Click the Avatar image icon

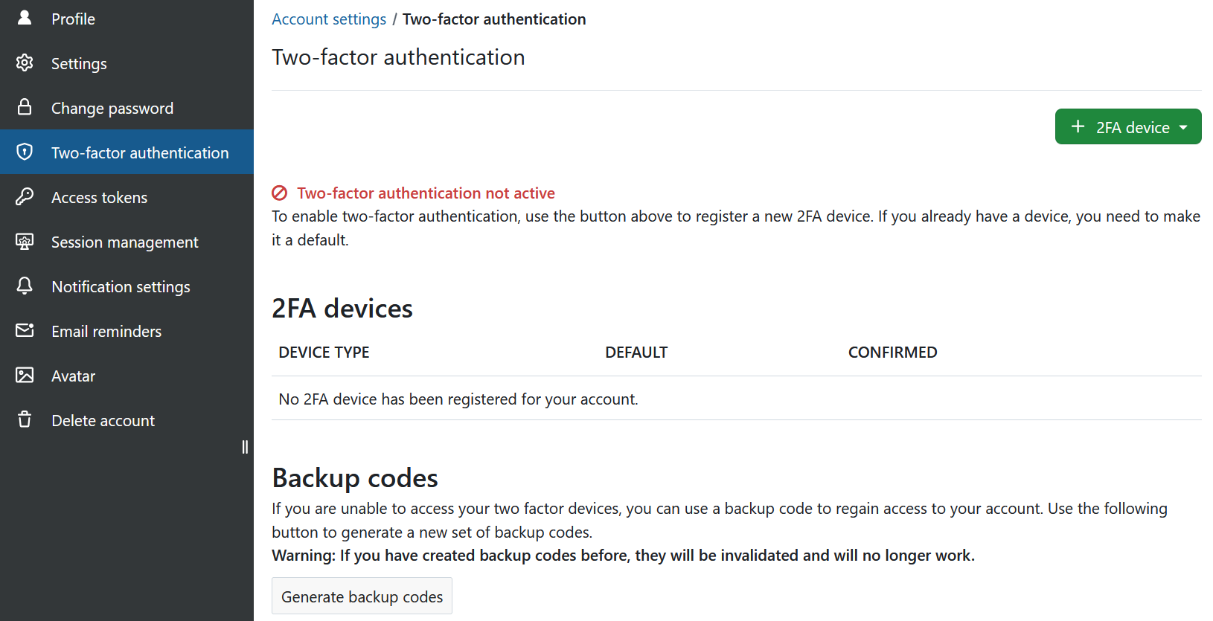[25, 375]
